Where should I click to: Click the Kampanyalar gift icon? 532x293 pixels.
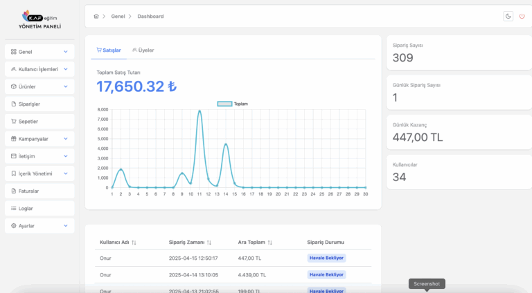point(14,139)
